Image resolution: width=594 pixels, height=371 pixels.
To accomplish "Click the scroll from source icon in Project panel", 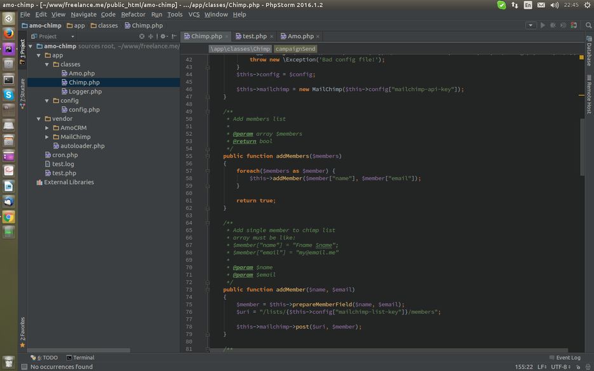I will (142, 36).
